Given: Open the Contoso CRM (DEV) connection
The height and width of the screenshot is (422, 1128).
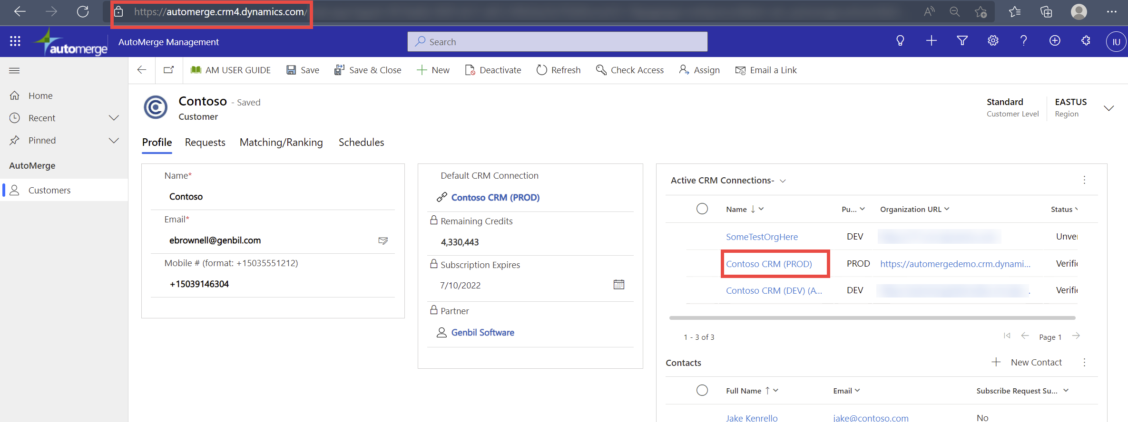Looking at the screenshot, I should [774, 290].
